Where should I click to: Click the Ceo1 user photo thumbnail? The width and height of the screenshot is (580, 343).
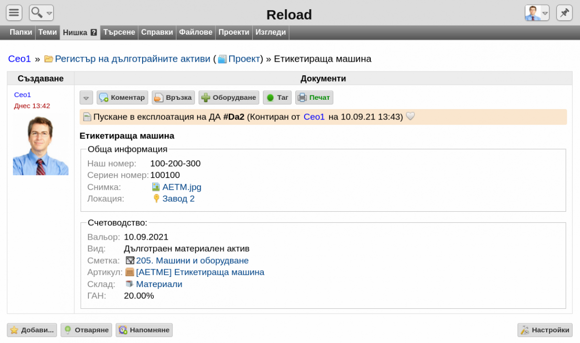click(41, 145)
